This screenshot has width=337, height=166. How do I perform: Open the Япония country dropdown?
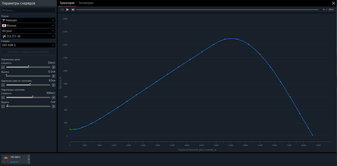coord(28,26)
